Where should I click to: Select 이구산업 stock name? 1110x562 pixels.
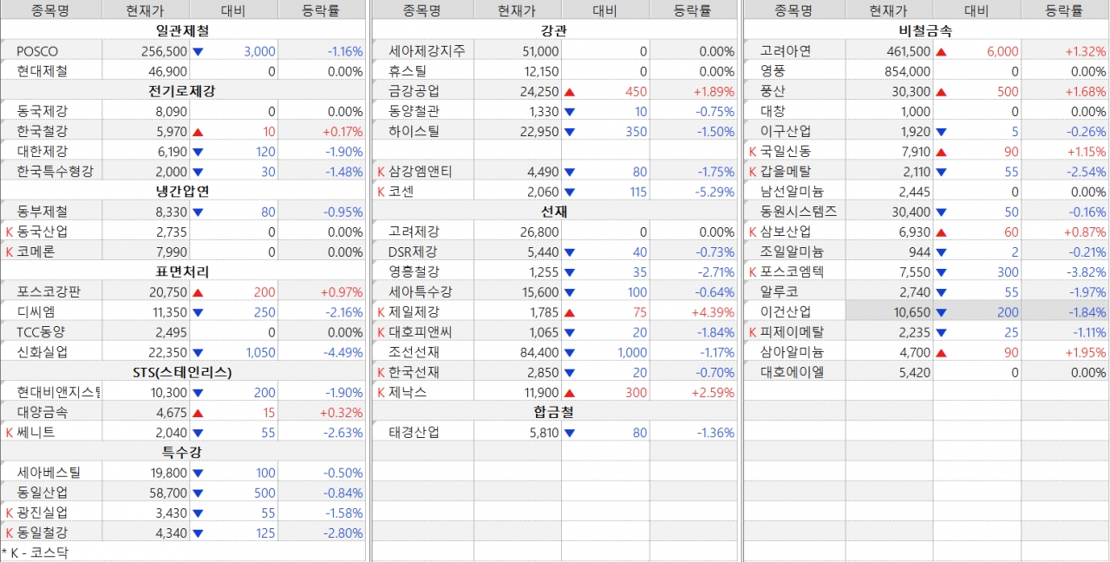point(786,131)
